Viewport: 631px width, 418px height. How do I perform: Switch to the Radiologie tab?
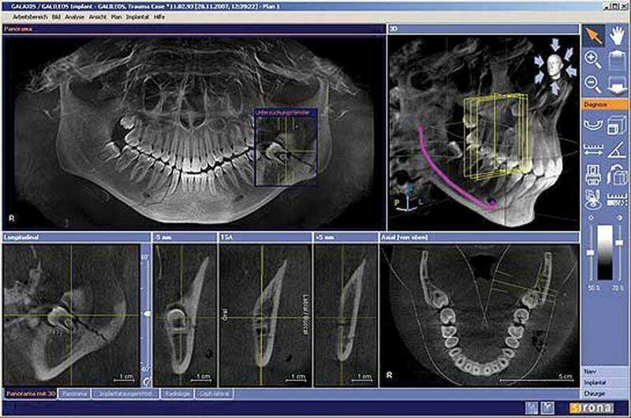(x=177, y=394)
